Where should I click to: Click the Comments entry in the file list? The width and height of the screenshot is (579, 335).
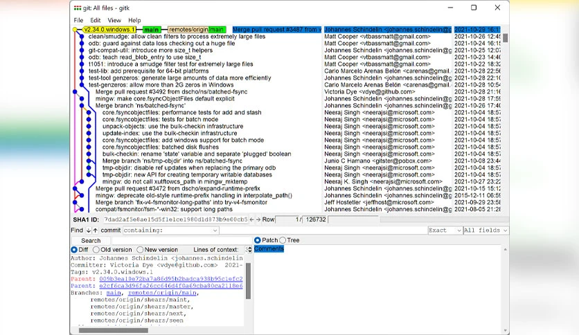[x=269, y=249]
